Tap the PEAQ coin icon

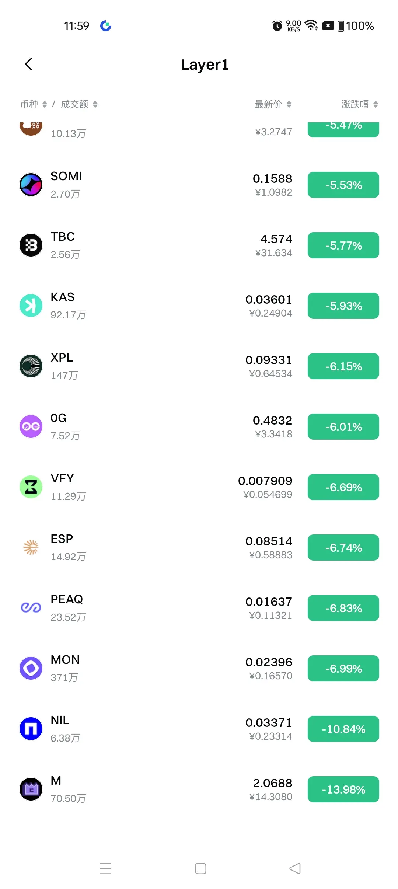click(x=31, y=608)
